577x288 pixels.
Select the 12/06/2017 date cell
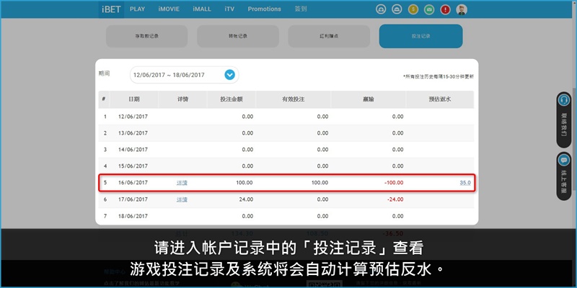[x=133, y=117]
